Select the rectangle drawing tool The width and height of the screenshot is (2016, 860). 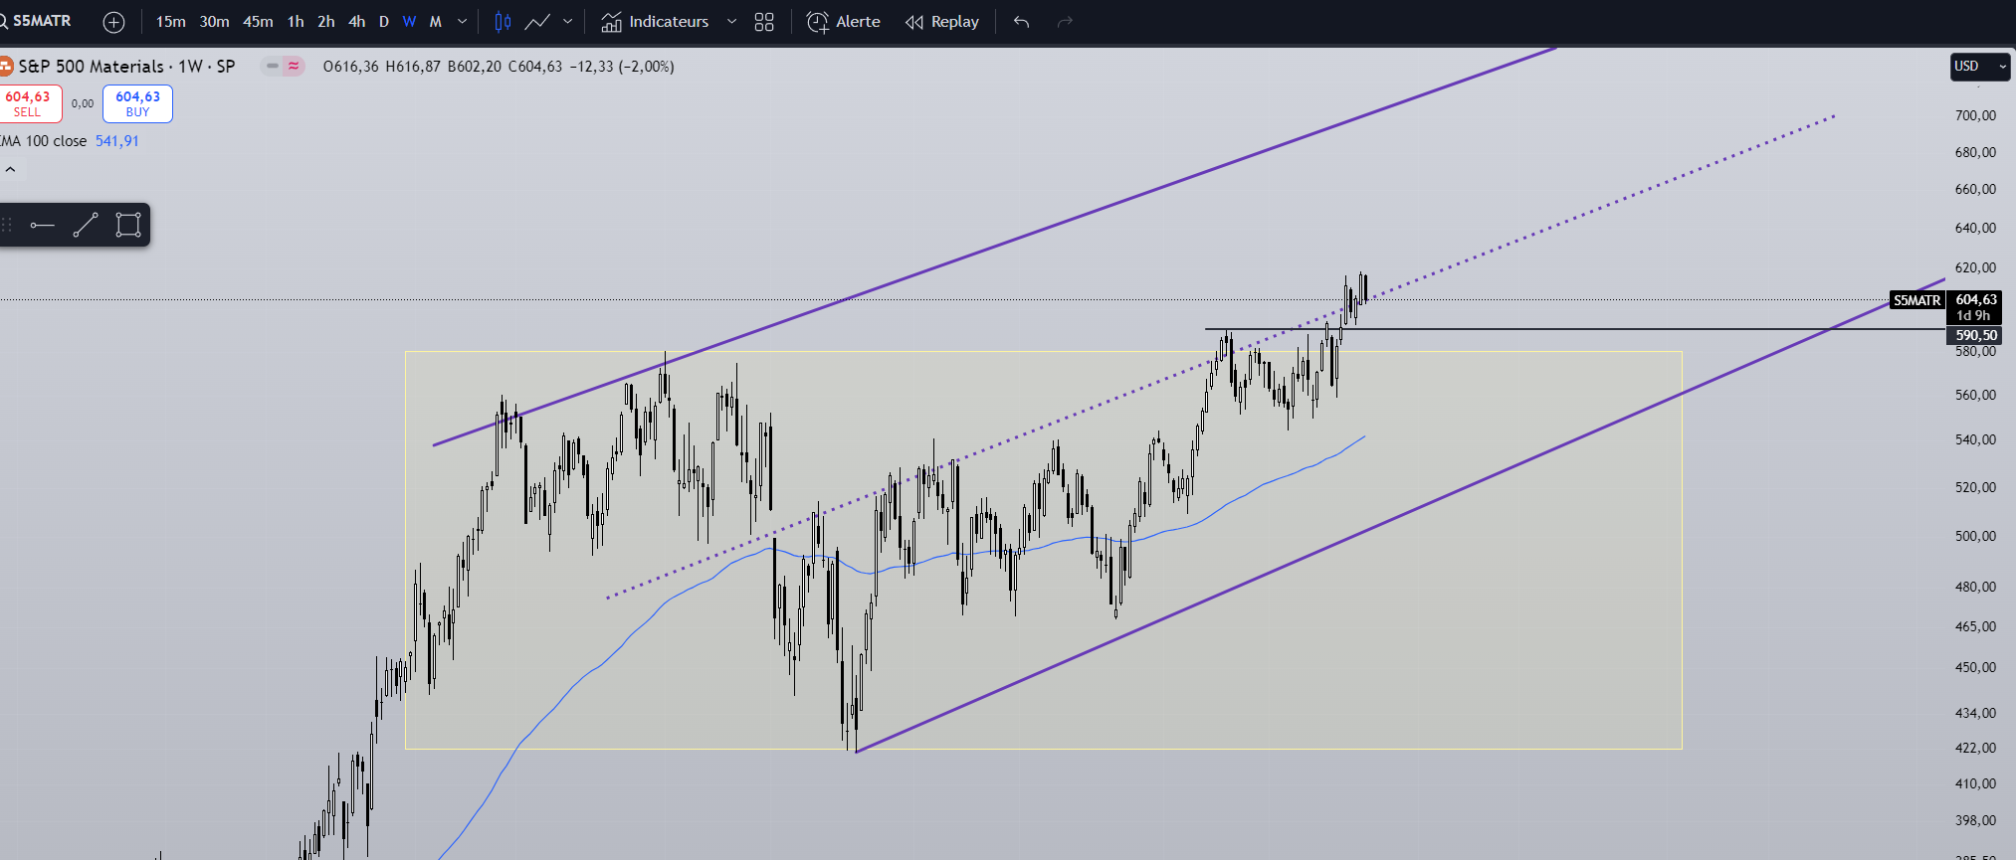click(x=128, y=226)
